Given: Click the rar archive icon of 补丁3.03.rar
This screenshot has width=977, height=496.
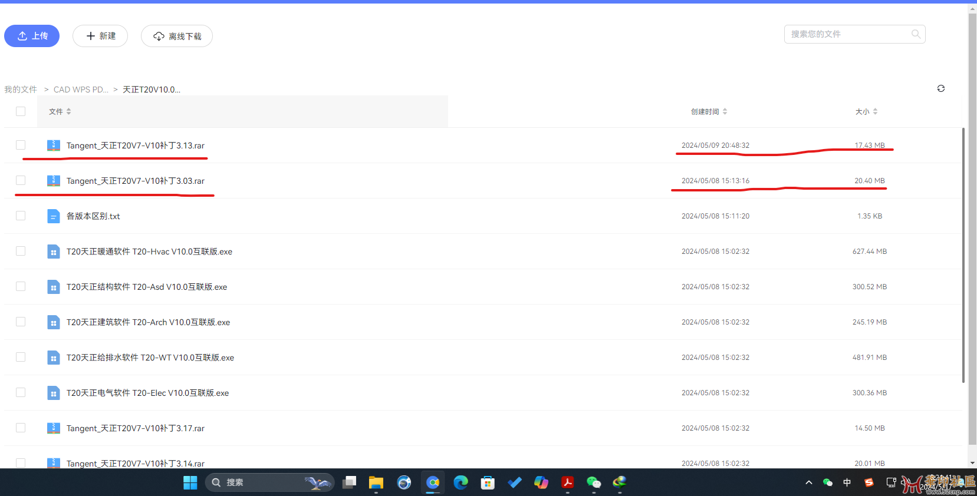Looking at the screenshot, I should pyautogui.click(x=54, y=181).
